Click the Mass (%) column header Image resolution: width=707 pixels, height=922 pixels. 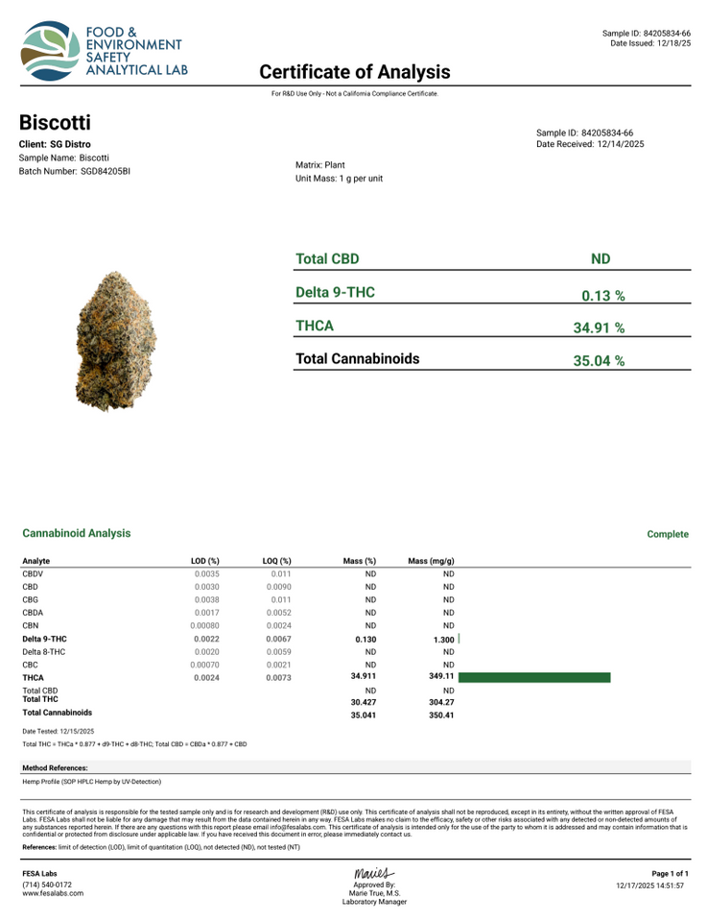tap(360, 561)
